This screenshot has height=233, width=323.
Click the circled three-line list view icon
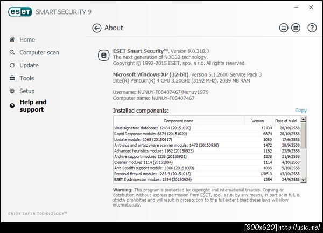[284, 28]
